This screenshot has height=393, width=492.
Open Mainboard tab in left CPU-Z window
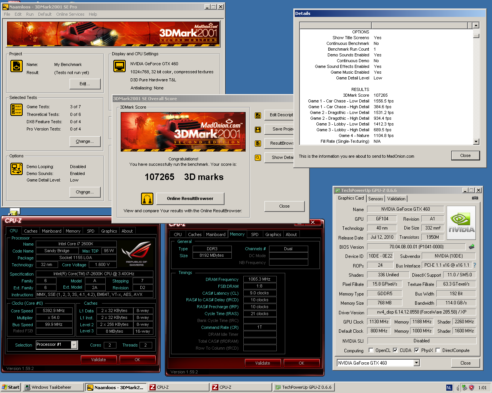click(52, 231)
